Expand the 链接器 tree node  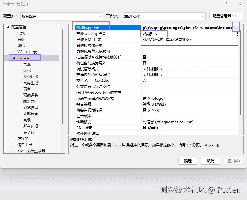14,139
